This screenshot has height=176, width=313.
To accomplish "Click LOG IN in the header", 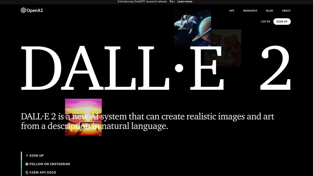I will pos(265,21).
